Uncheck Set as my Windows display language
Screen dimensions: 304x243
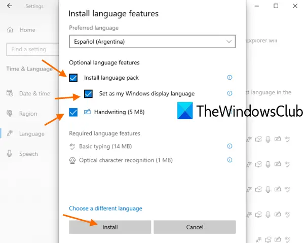coord(88,94)
